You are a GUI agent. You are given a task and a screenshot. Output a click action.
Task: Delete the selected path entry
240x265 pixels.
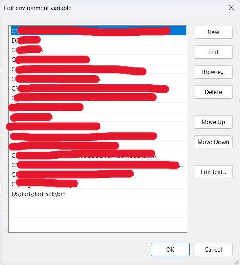click(x=213, y=92)
